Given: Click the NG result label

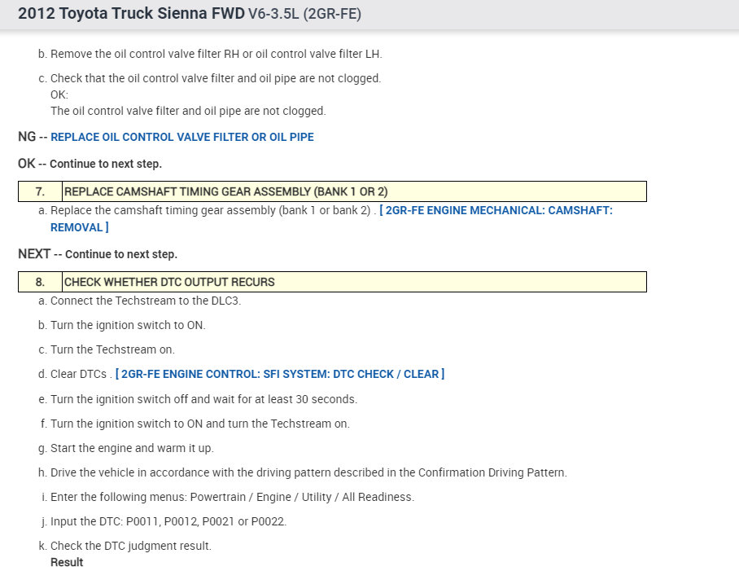Looking at the screenshot, I should point(27,137).
